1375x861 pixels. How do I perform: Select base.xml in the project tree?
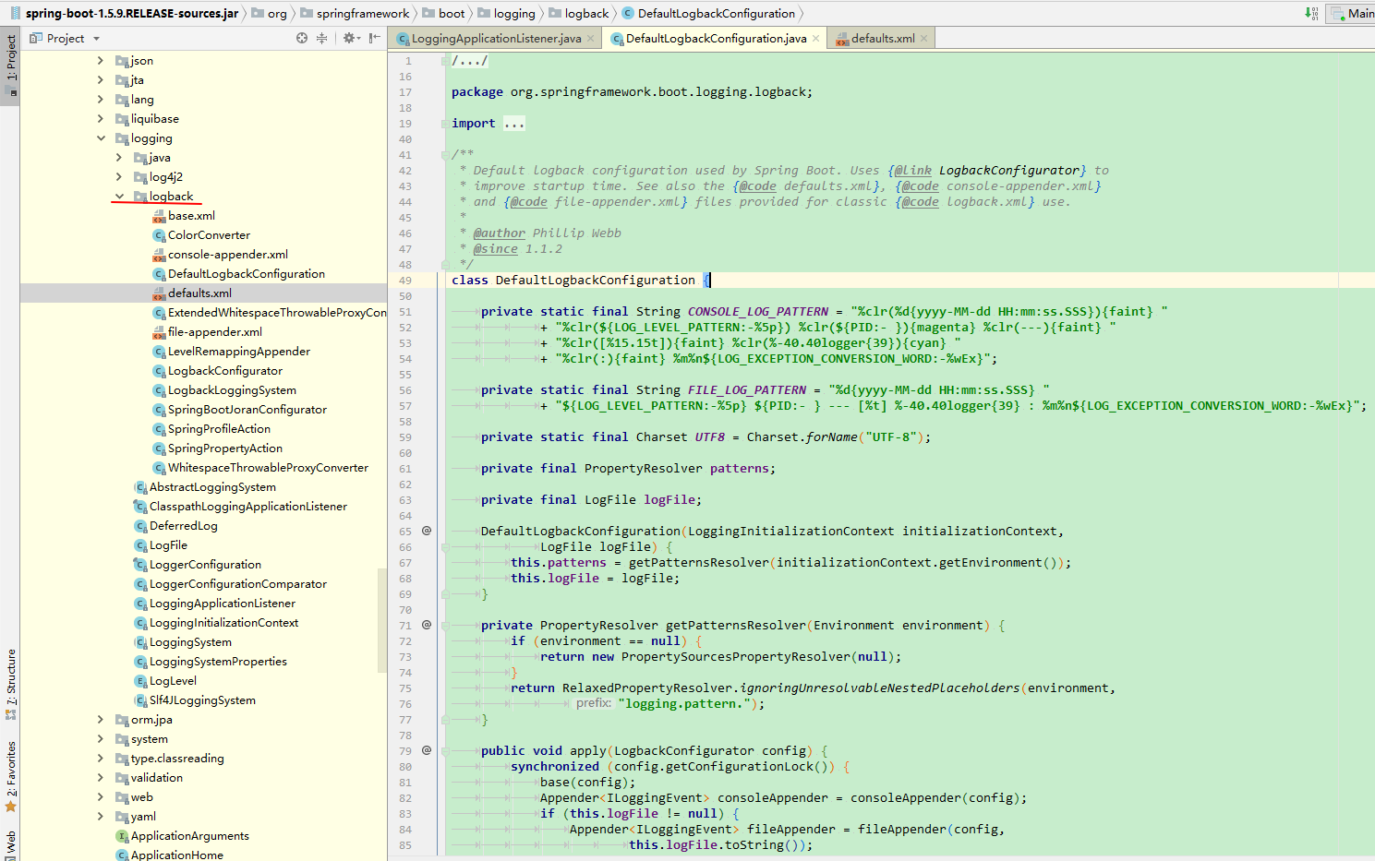tap(191, 215)
